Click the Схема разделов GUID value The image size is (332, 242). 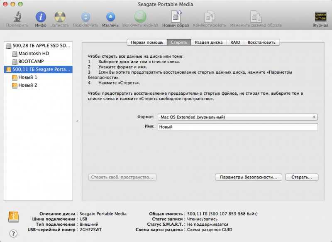point(210,230)
